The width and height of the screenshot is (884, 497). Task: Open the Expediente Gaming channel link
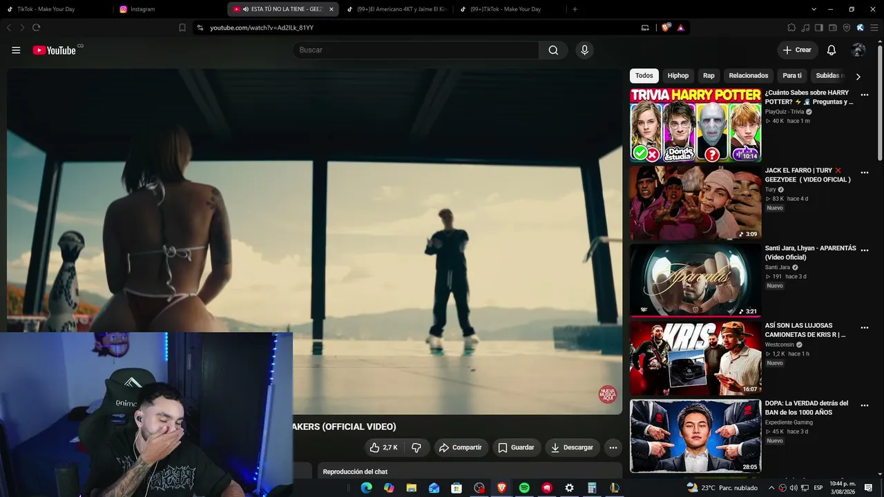tap(789, 422)
